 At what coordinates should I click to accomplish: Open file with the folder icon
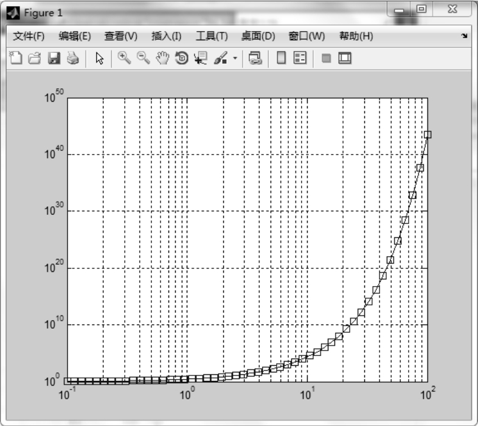coord(35,58)
